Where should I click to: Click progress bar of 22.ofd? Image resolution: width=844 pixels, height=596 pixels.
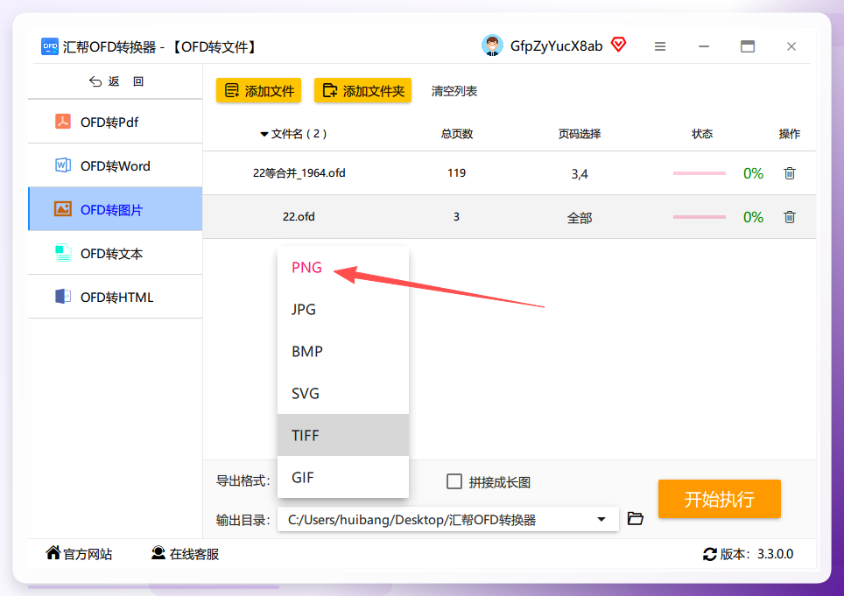[700, 217]
